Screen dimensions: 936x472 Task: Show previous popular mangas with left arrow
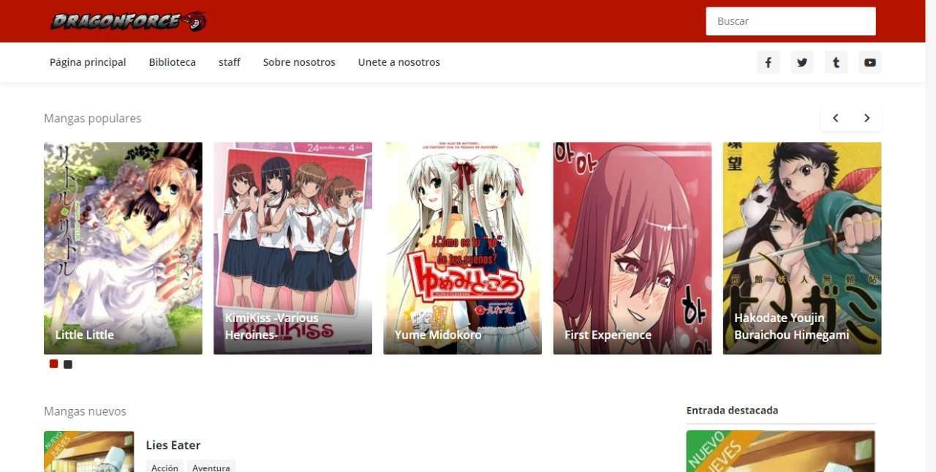[835, 118]
